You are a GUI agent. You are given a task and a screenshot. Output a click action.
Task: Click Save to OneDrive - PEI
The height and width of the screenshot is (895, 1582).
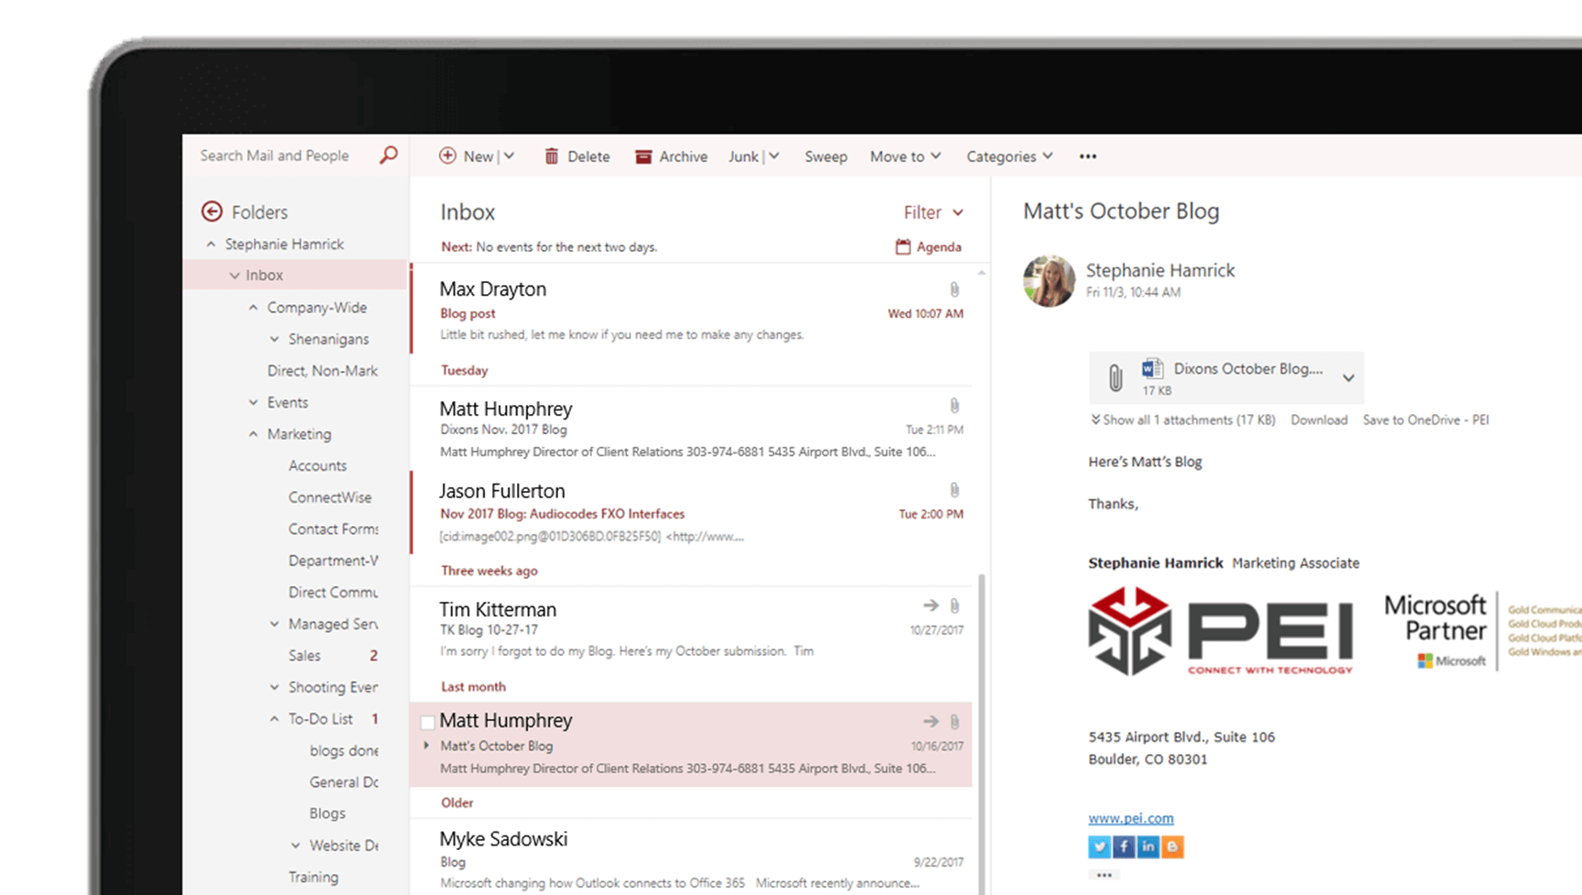pyautogui.click(x=1425, y=420)
